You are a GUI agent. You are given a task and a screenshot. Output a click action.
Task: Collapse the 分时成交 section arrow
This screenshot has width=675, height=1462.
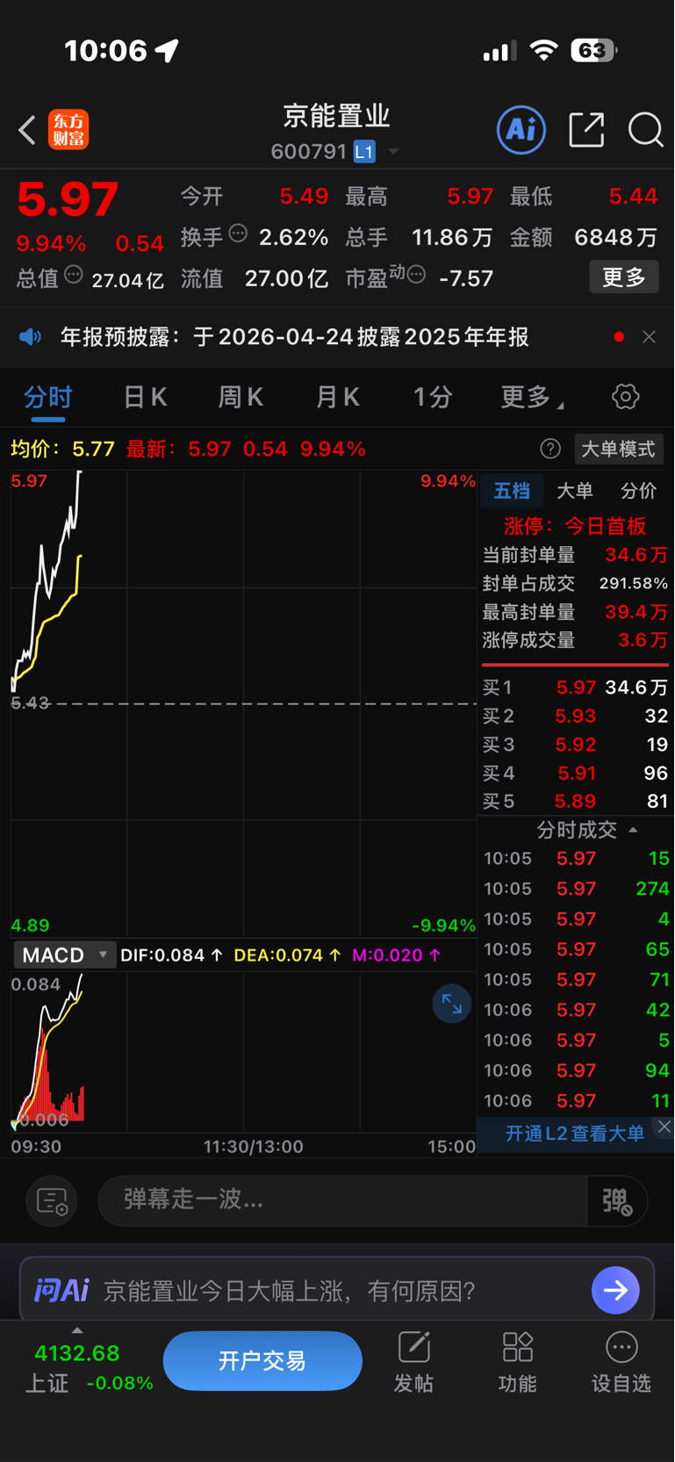(x=633, y=830)
